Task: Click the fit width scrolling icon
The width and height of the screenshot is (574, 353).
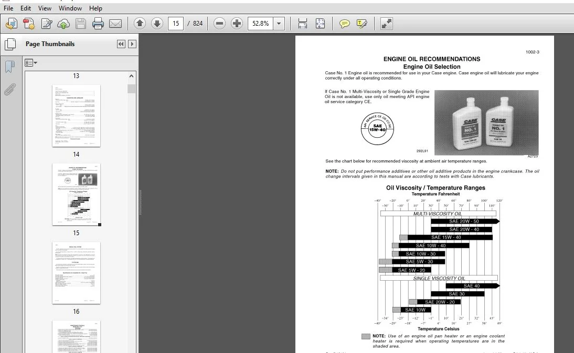Action: click(303, 24)
